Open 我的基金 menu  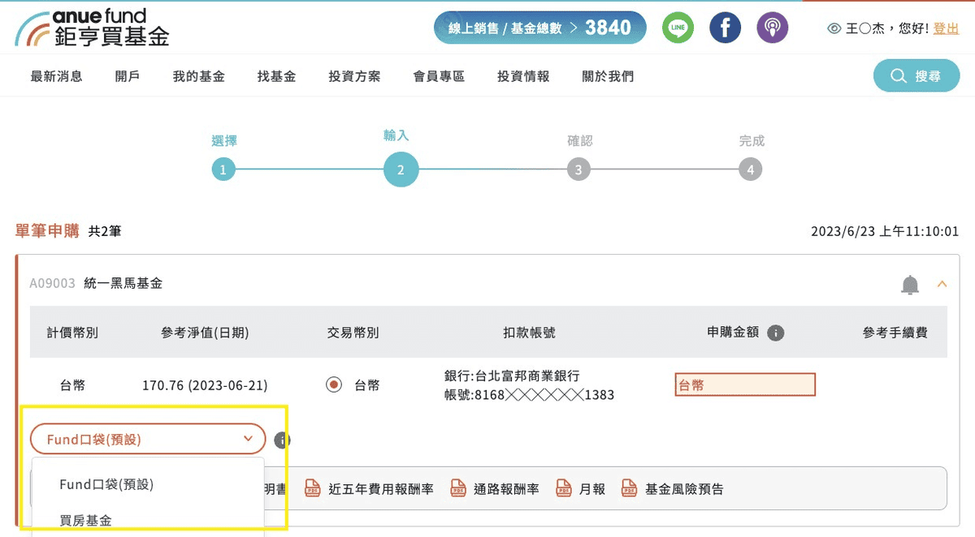pos(198,76)
